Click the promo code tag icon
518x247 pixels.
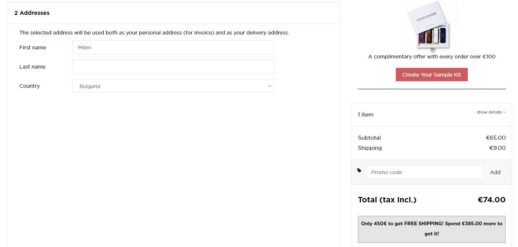(359, 170)
